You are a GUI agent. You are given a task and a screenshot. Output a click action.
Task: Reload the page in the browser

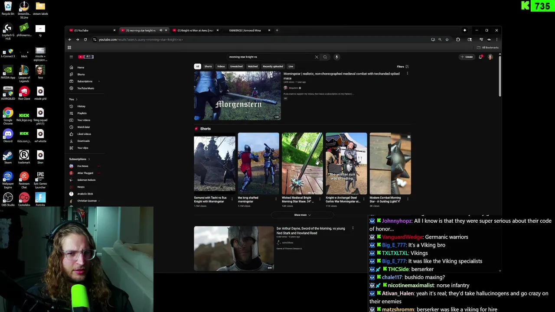pos(85,39)
